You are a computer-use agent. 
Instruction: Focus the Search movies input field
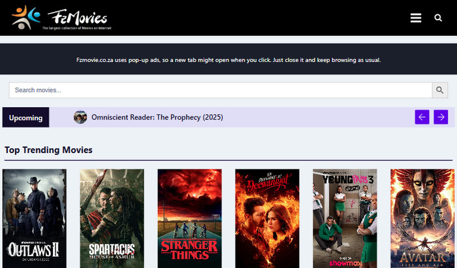221,90
